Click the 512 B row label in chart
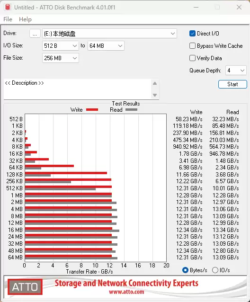This screenshot has width=250, height=302. tap(16, 119)
